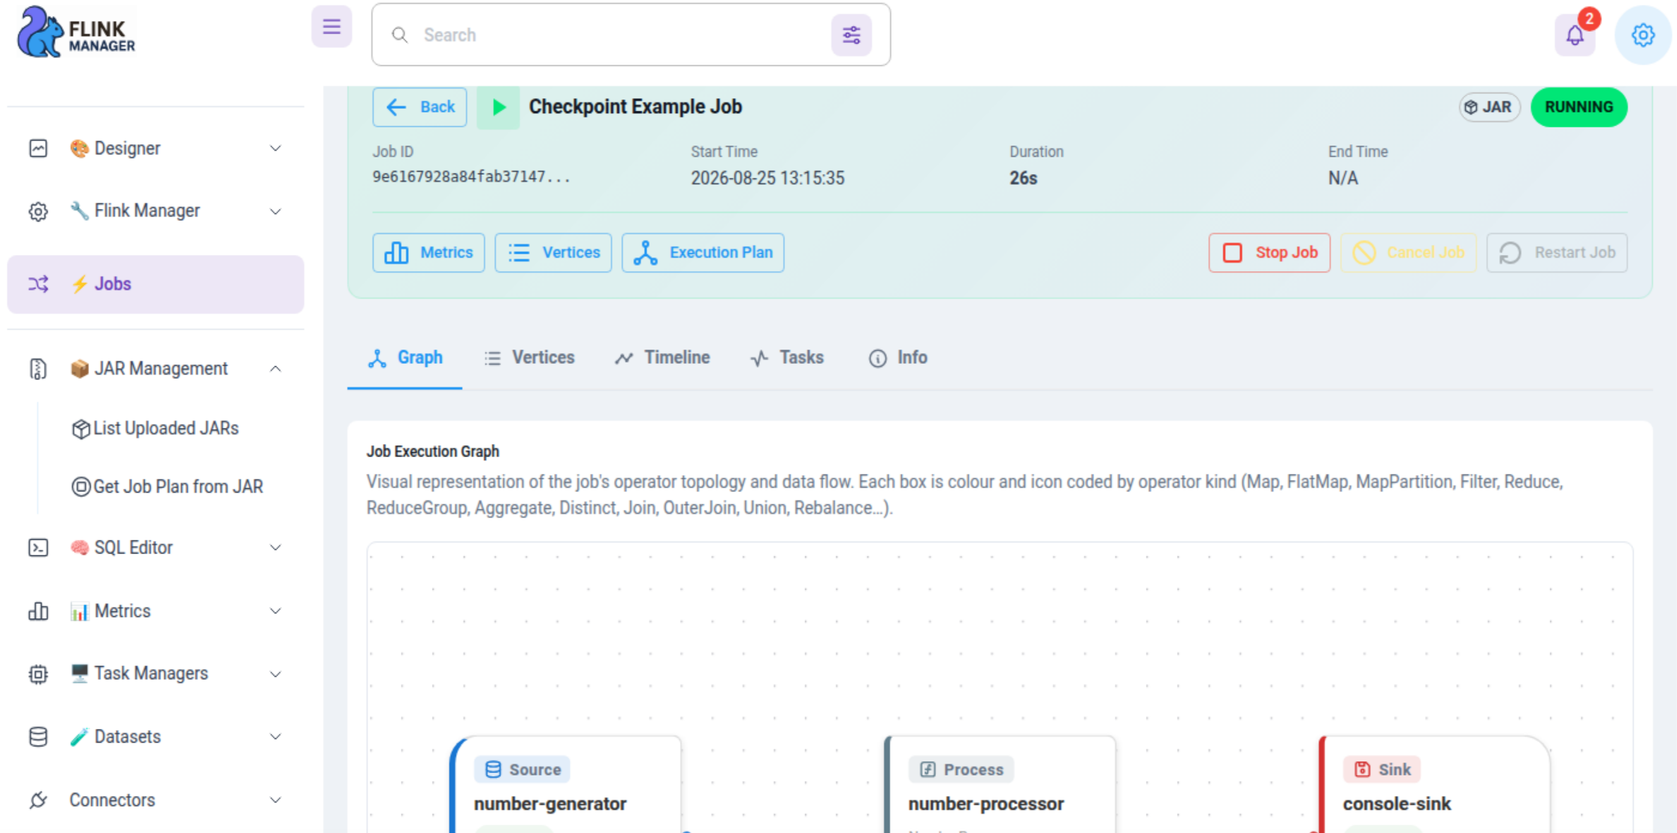Image resolution: width=1677 pixels, height=833 pixels.
Task: Expand the Connectors menu chevron
Action: pos(276,800)
